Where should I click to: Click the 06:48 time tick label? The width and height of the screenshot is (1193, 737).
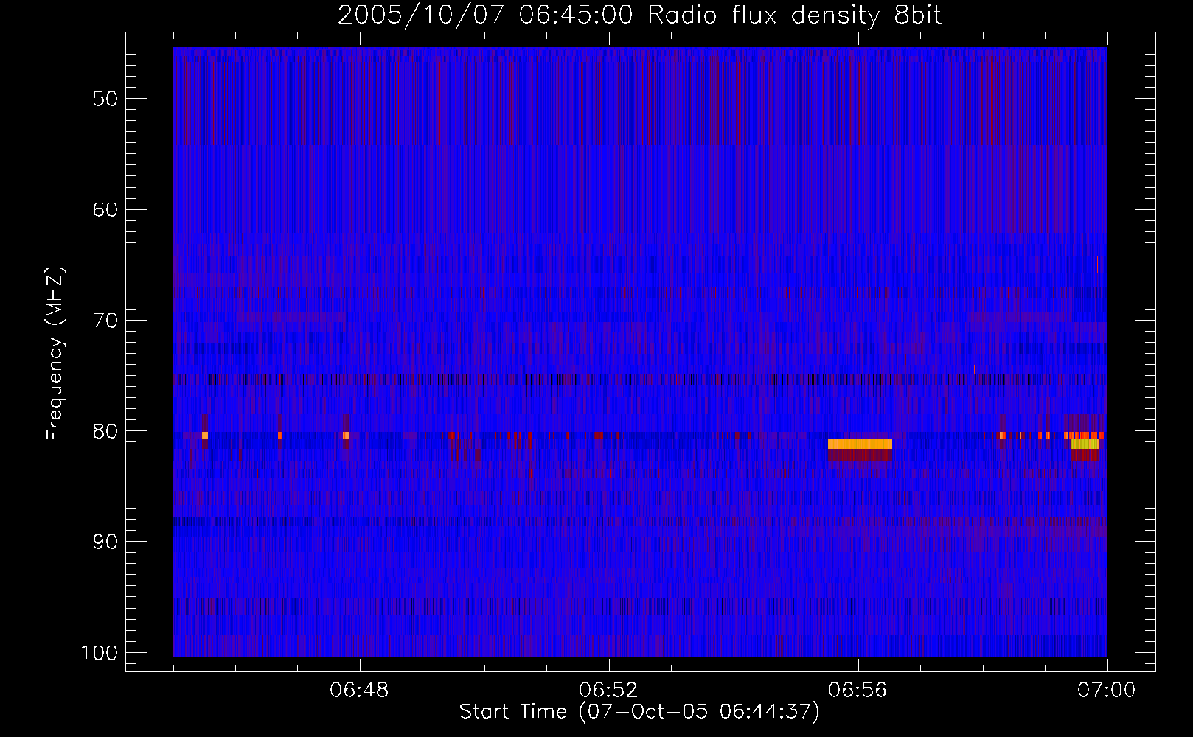(x=359, y=691)
